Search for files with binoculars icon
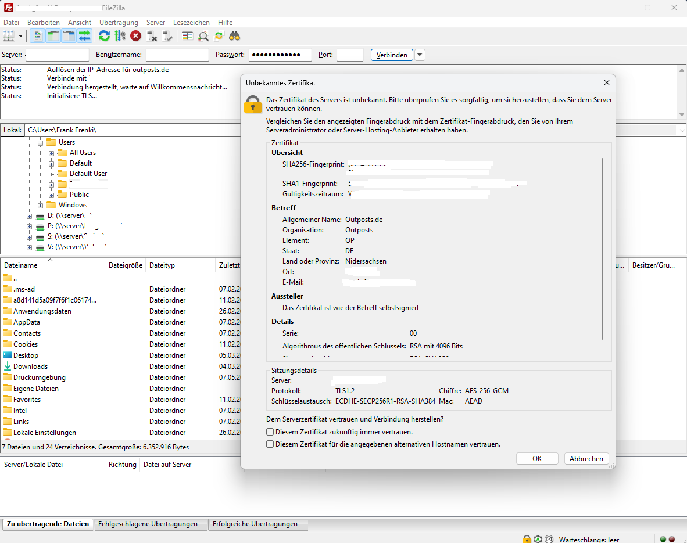 click(x=234, y=37)
